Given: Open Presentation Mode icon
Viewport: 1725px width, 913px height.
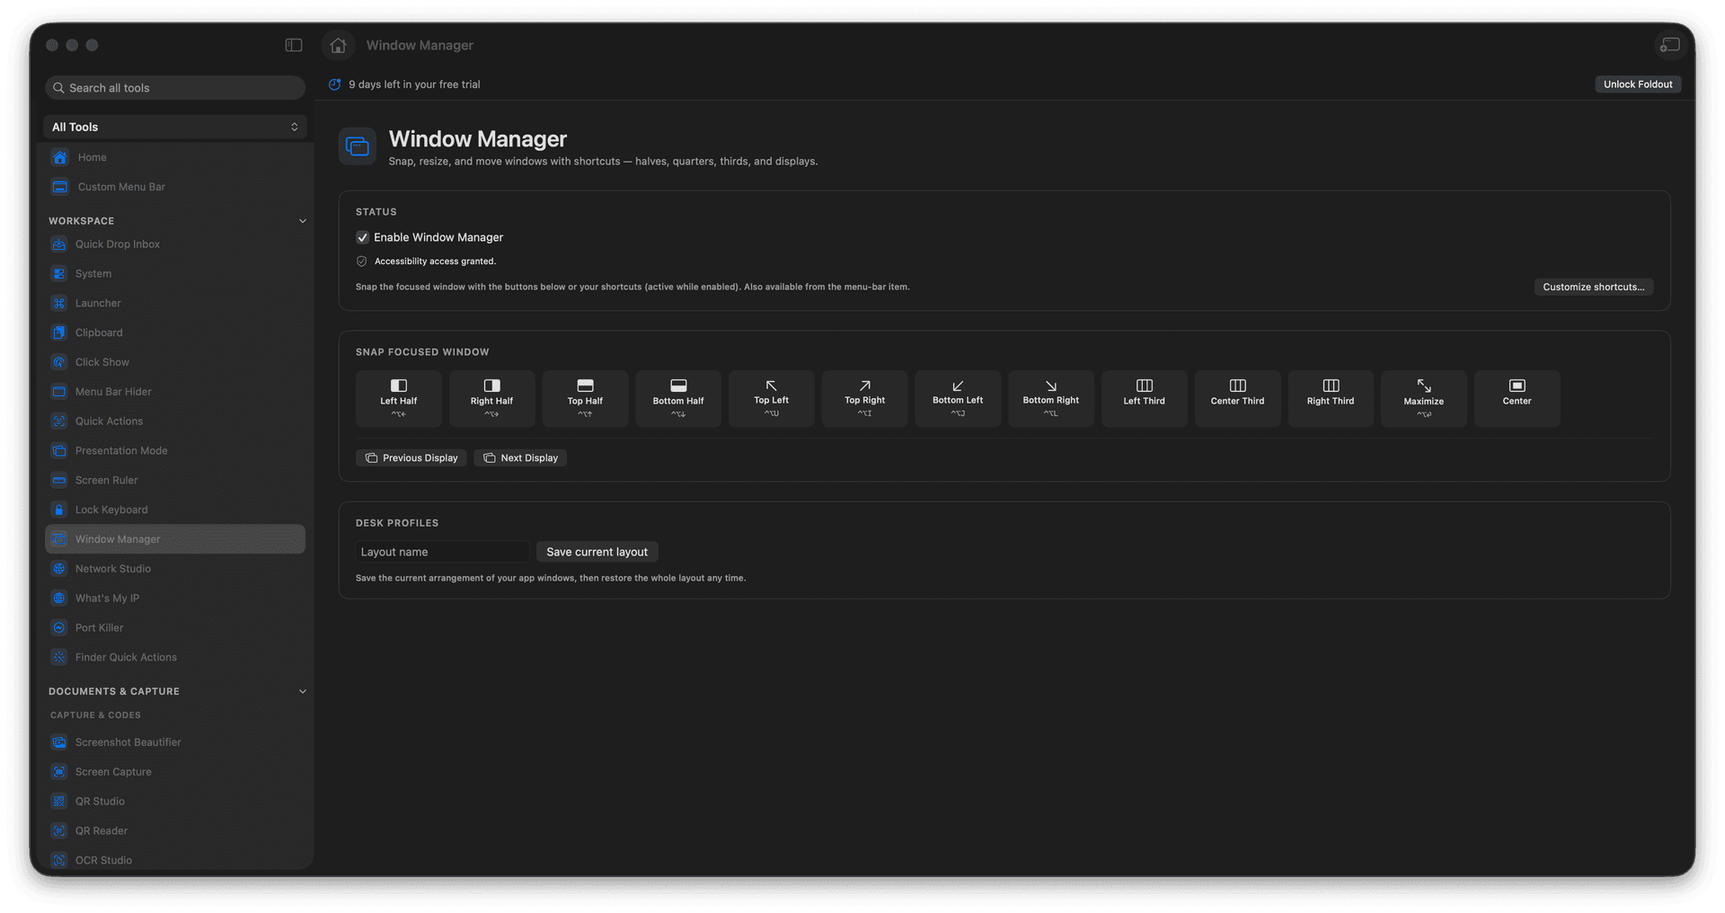Looking at the screenshot, I should [x=59, y=451].
